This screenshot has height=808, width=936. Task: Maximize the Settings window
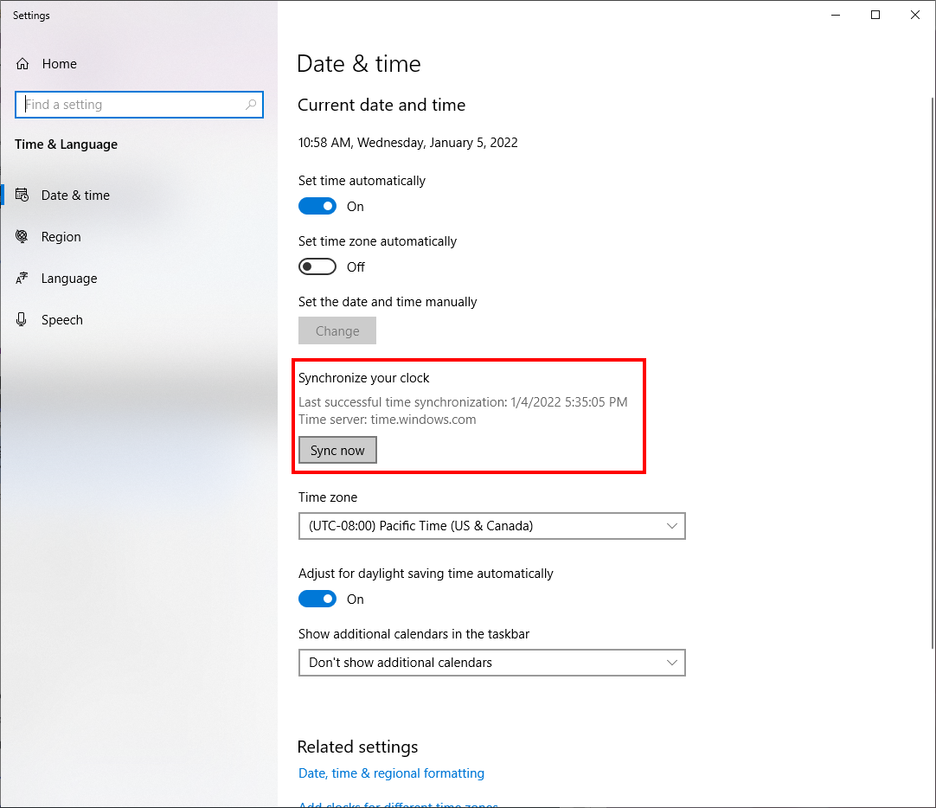[x=875, y=15]
